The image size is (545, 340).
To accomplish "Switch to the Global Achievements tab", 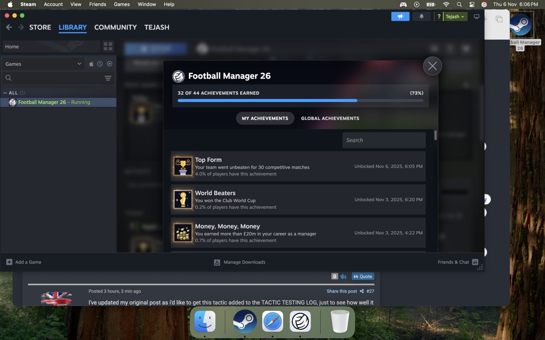I will click(x=330, y=118).
